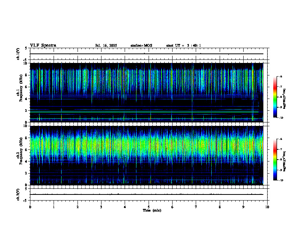Viewport: 301px width, 232px height.
Task: Click the "-10" tick on ch.2 colorbar
Action: [x=281, y=180]
